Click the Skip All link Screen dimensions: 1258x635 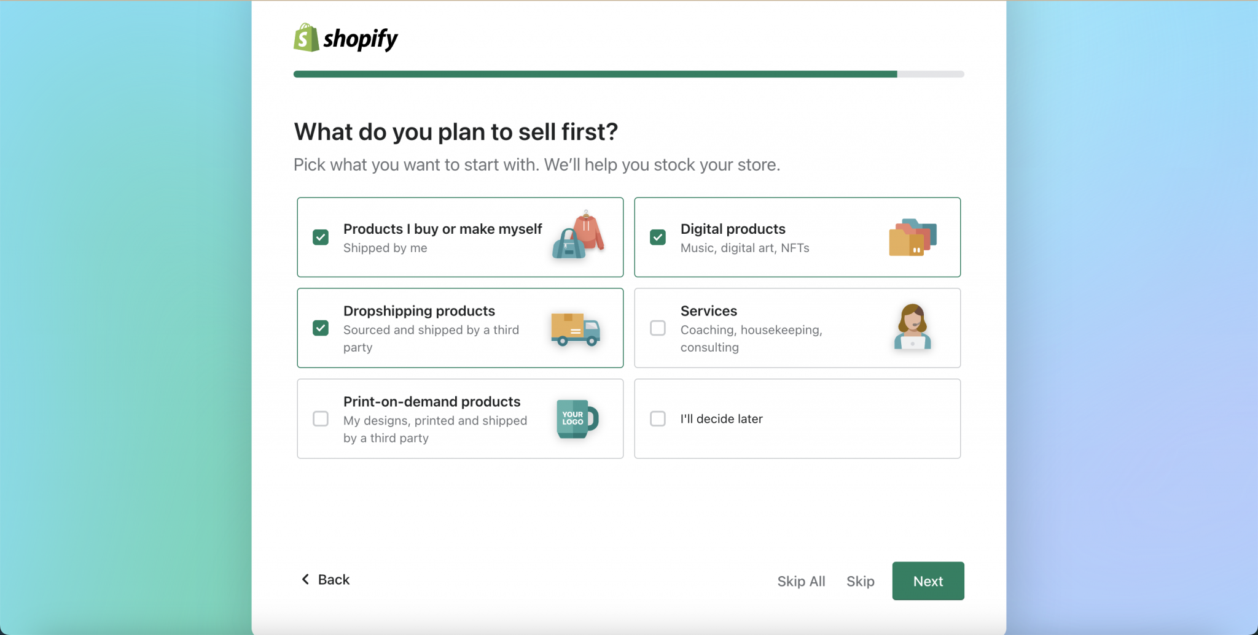click(x=801, y=581)
